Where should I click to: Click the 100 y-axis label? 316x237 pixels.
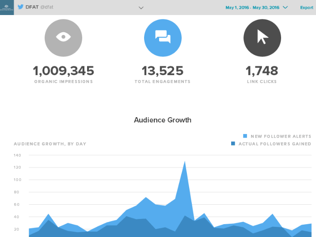(17, 180)
